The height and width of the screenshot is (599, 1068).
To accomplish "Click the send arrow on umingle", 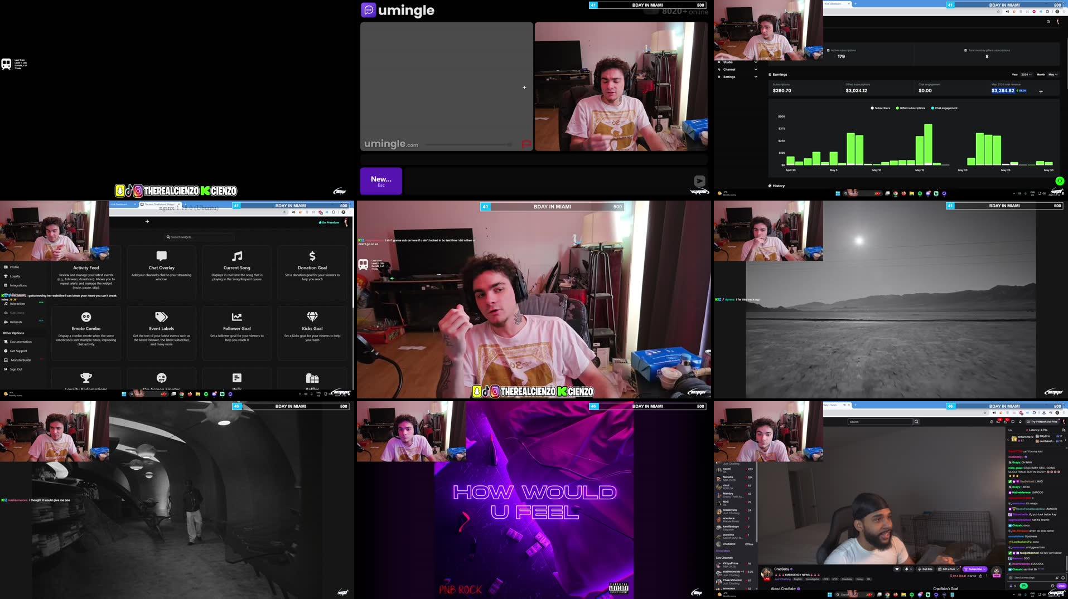I will point(699,181).
